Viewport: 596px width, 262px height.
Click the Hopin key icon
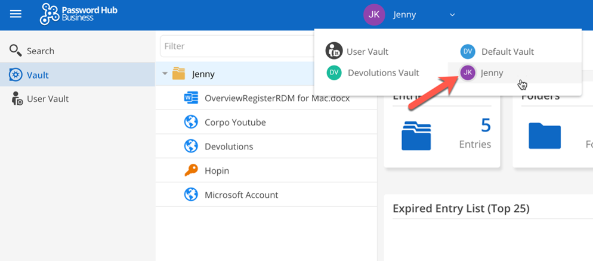[x=191, y=170]
